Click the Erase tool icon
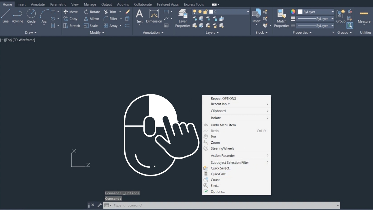 pos(127,12)
